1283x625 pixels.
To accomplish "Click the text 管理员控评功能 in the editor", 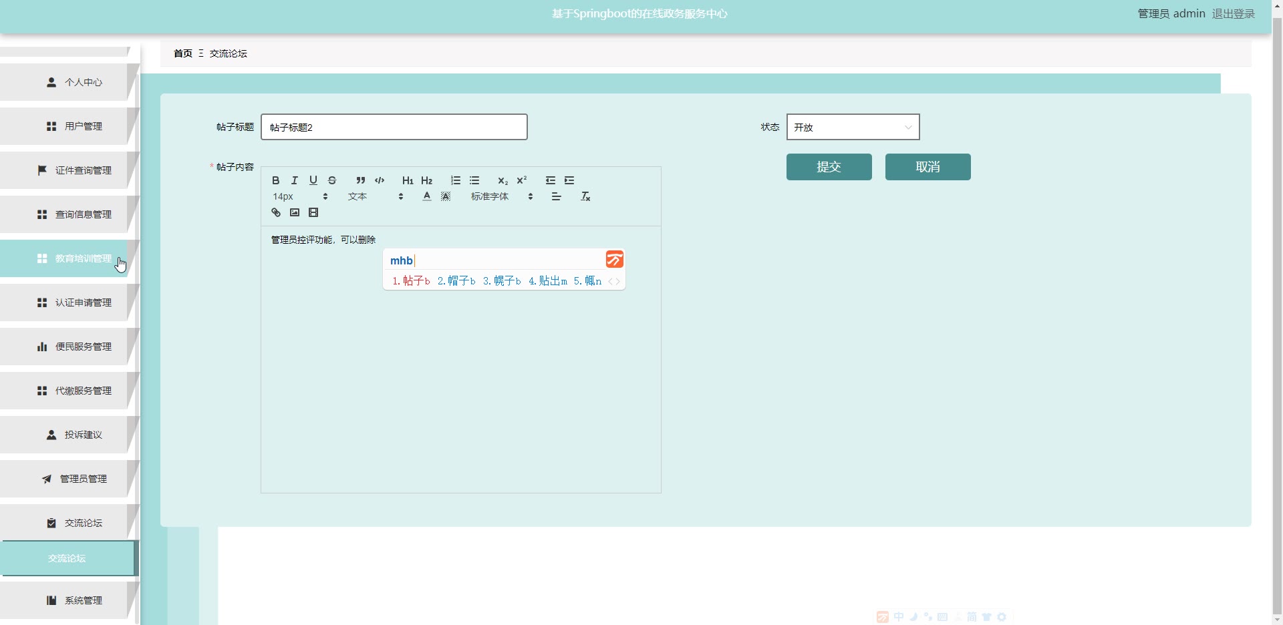I will click(302, 240).
